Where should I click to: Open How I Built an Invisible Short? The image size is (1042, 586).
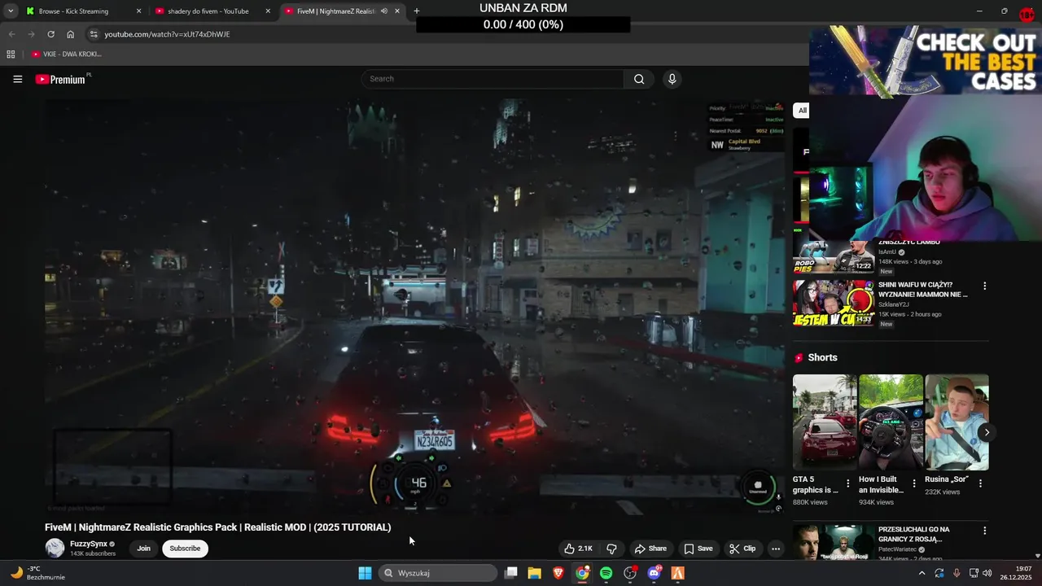pos(891,422)
